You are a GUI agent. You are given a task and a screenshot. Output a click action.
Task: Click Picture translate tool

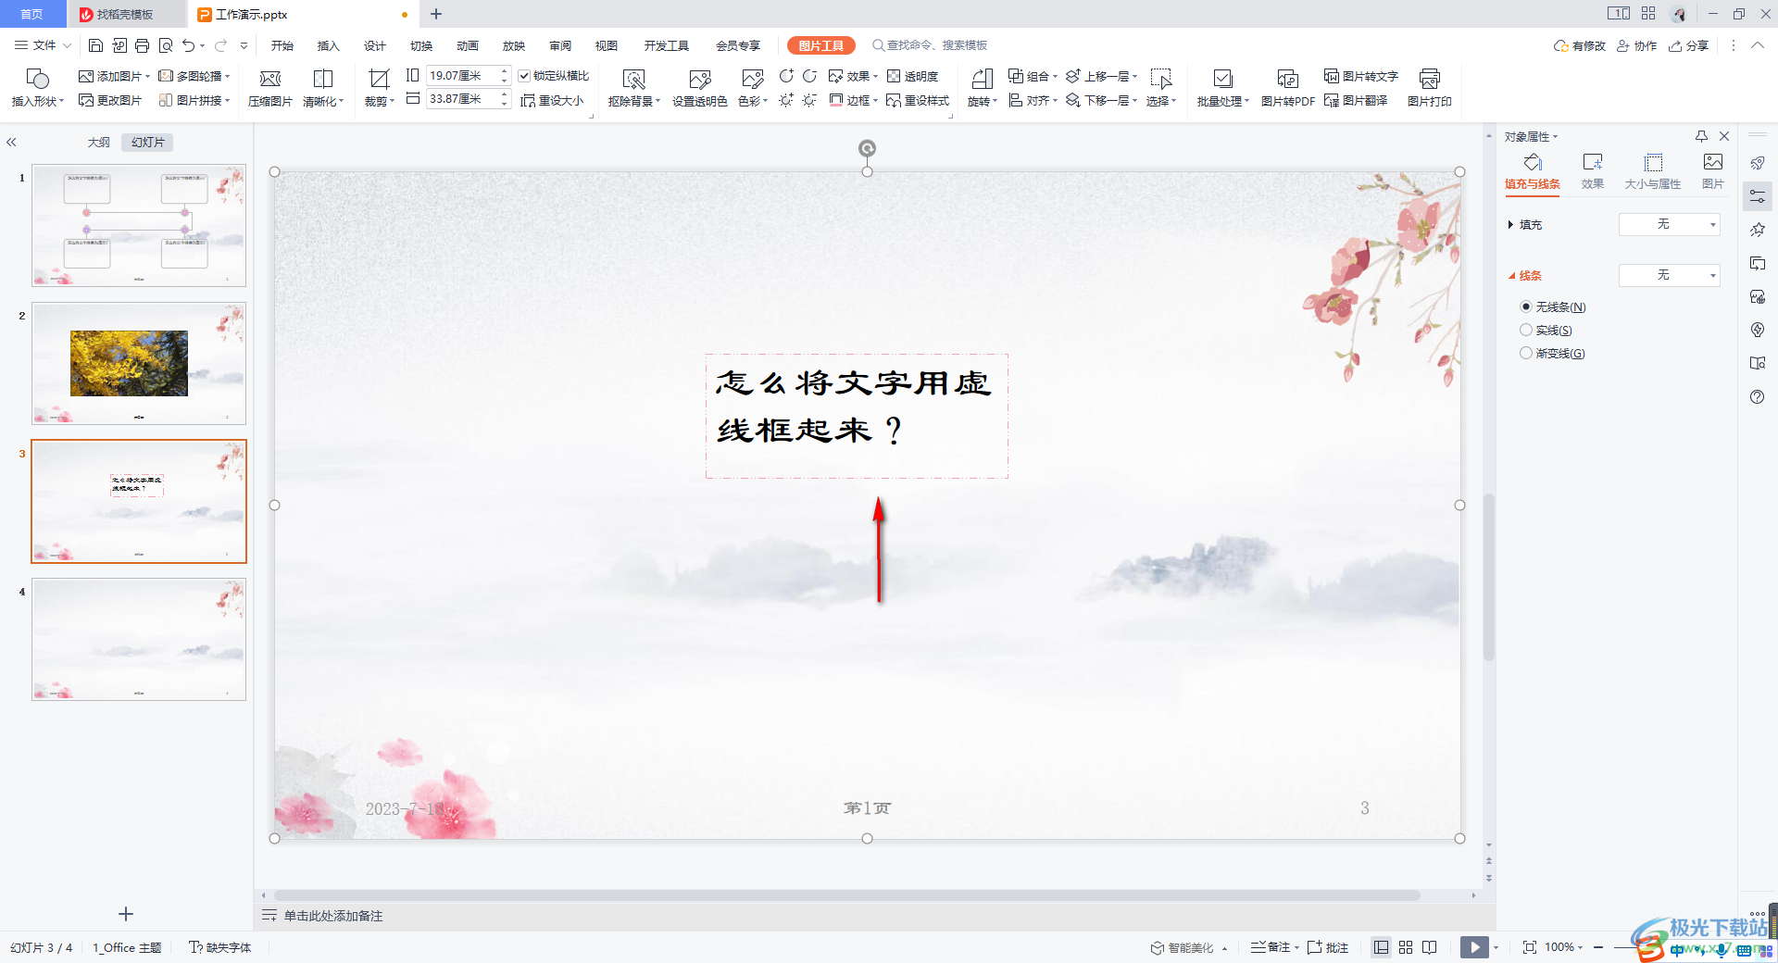[1356, 100]
